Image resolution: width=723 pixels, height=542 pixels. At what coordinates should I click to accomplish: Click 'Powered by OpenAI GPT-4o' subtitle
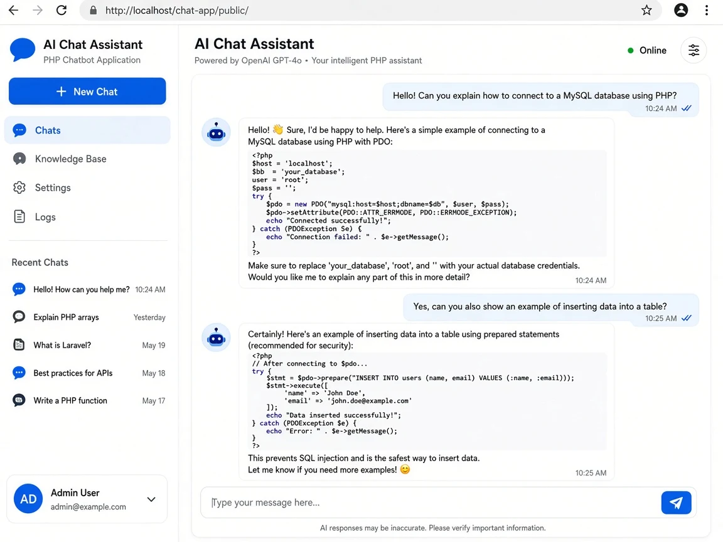point(248,60)
